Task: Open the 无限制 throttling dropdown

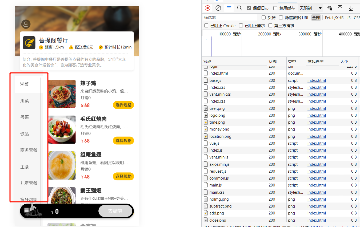Action: (310, 8)
